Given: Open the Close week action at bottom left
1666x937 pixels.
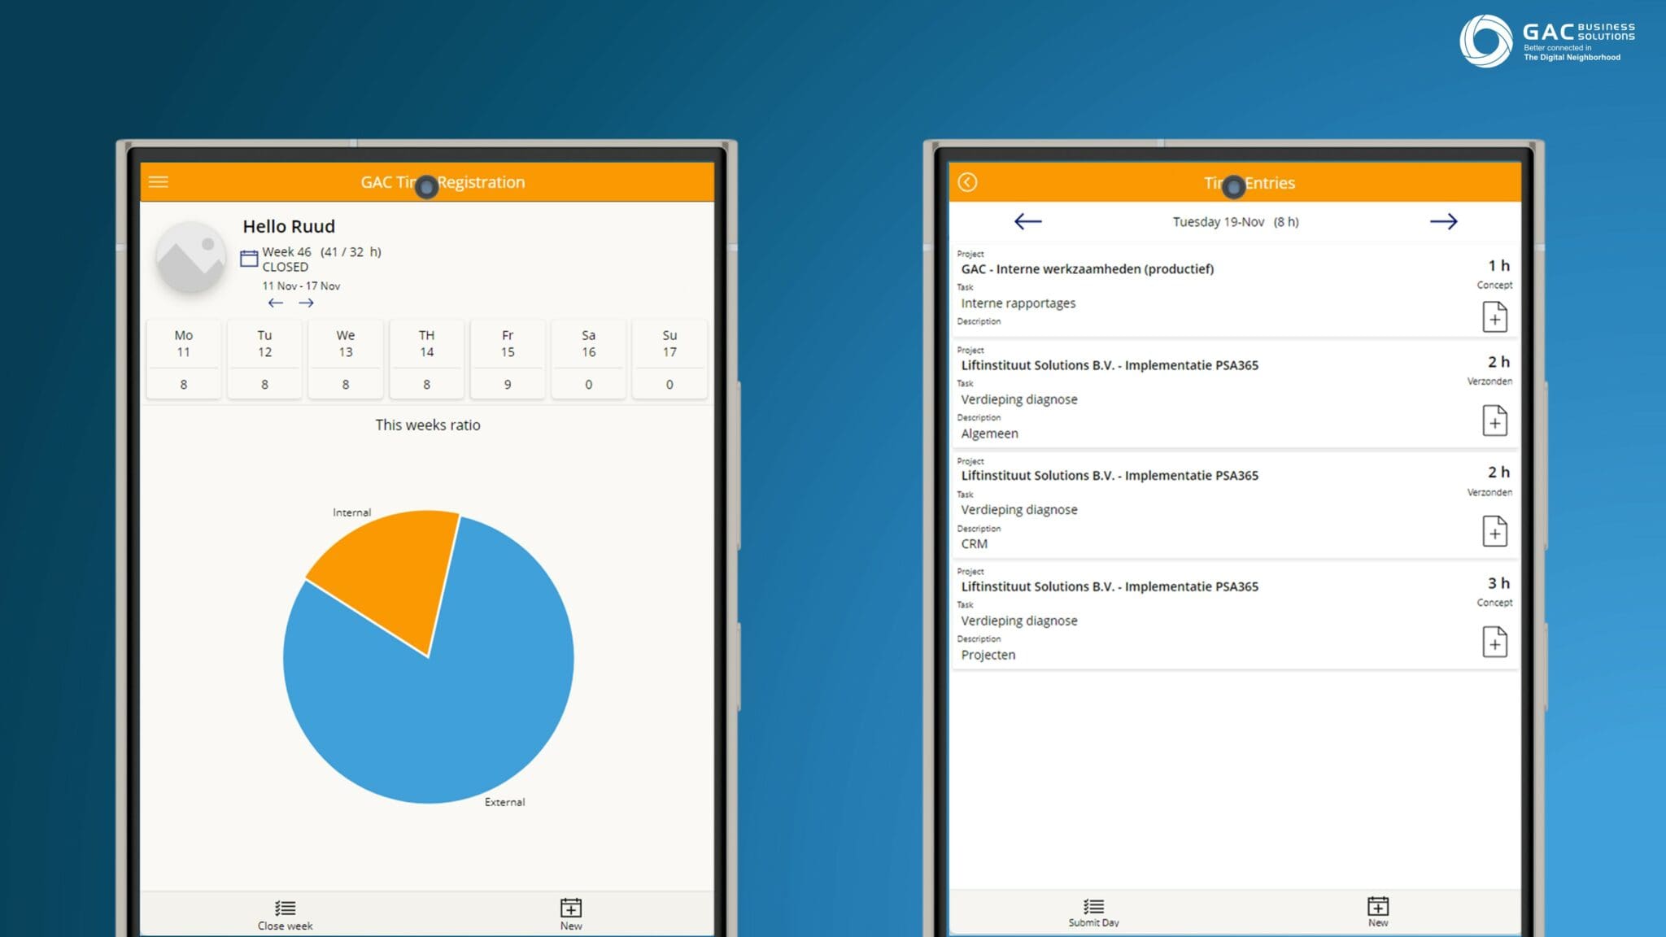Looking at the screenshot, I should (x=283, y=909).
